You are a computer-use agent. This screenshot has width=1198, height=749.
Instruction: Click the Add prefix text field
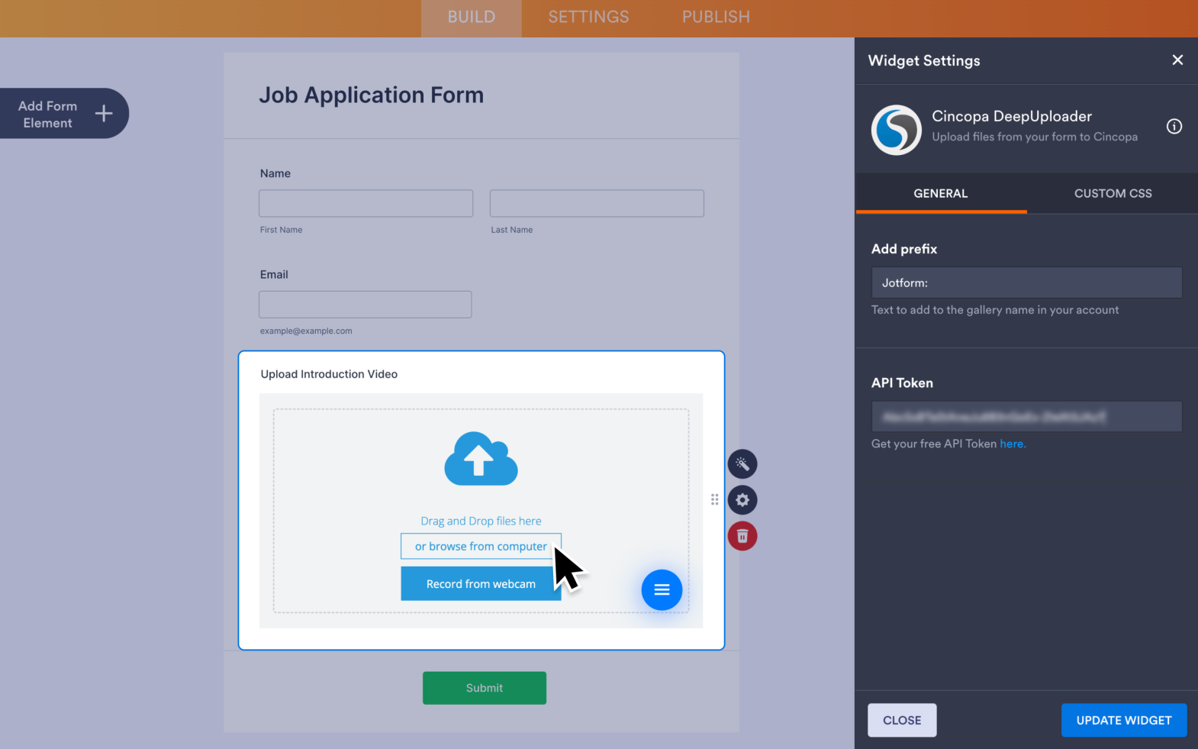(1026, 282)
